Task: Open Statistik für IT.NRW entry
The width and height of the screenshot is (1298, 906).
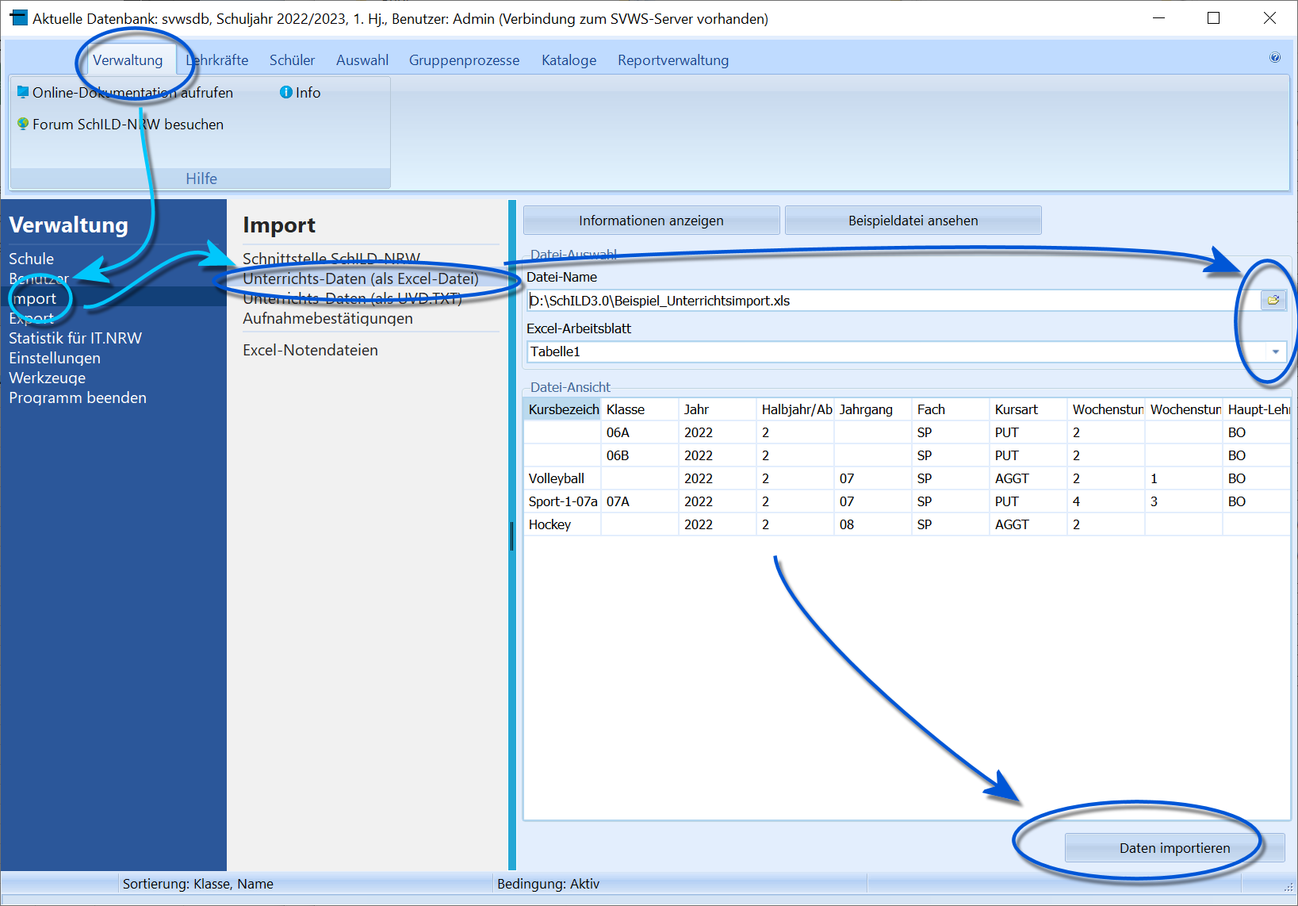Action: [75, 338]
